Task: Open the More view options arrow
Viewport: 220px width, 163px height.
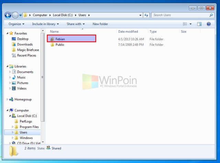Action: pos(190,24)
